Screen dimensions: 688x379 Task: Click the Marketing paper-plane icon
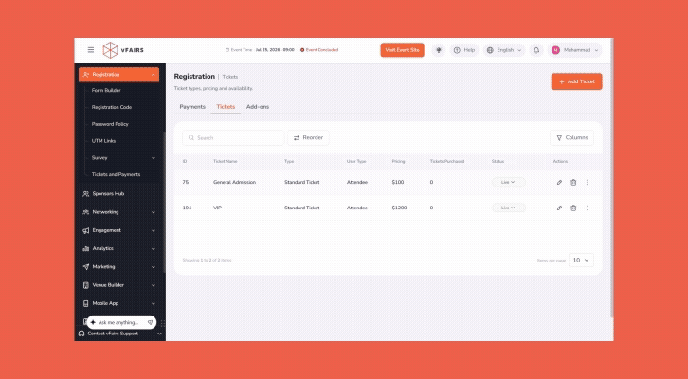point(86,266)
